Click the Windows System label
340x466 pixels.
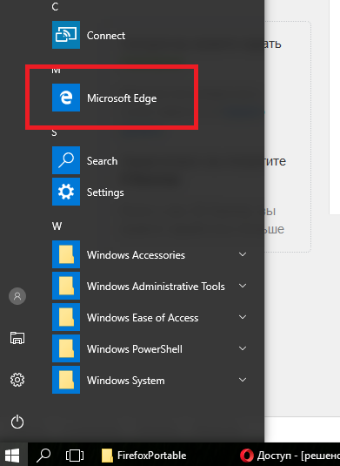pyautogui.click(x=125, y=381)
